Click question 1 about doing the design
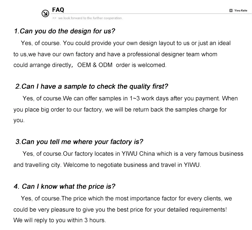The width and height of the screenshot is (252, 230). pyautogui.click(x=65, y=31)
